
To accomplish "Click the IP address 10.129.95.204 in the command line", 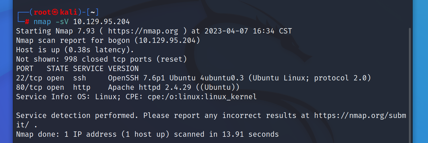I will pos(101,22).
